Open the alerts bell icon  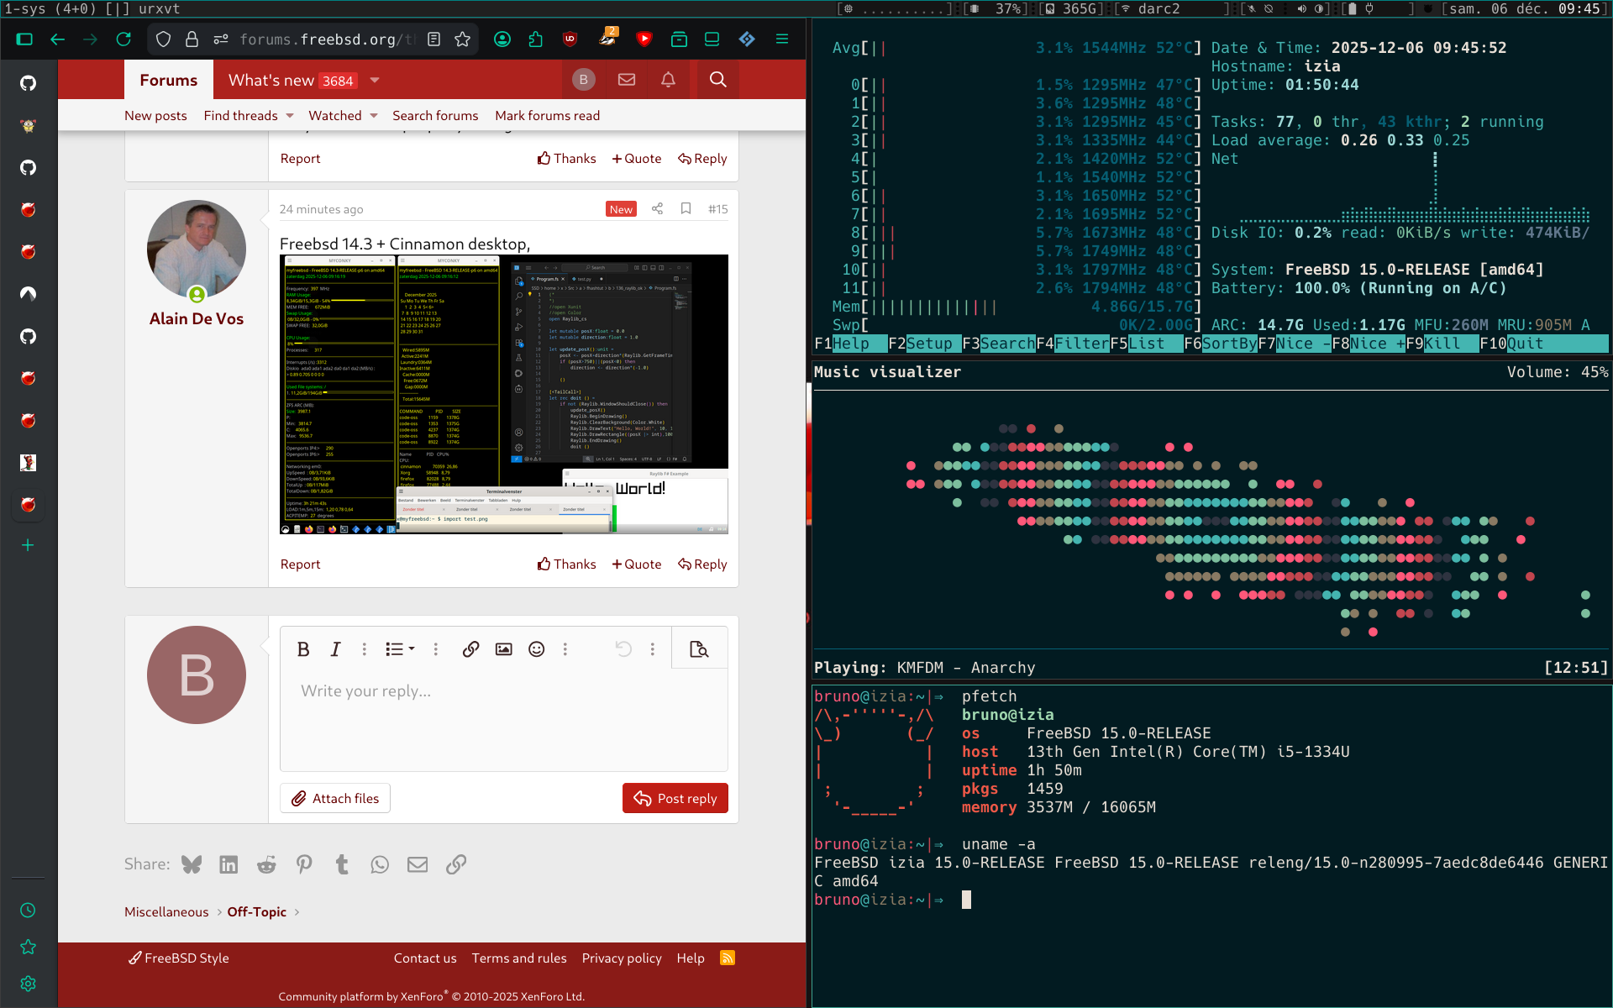tap(668, 80)
